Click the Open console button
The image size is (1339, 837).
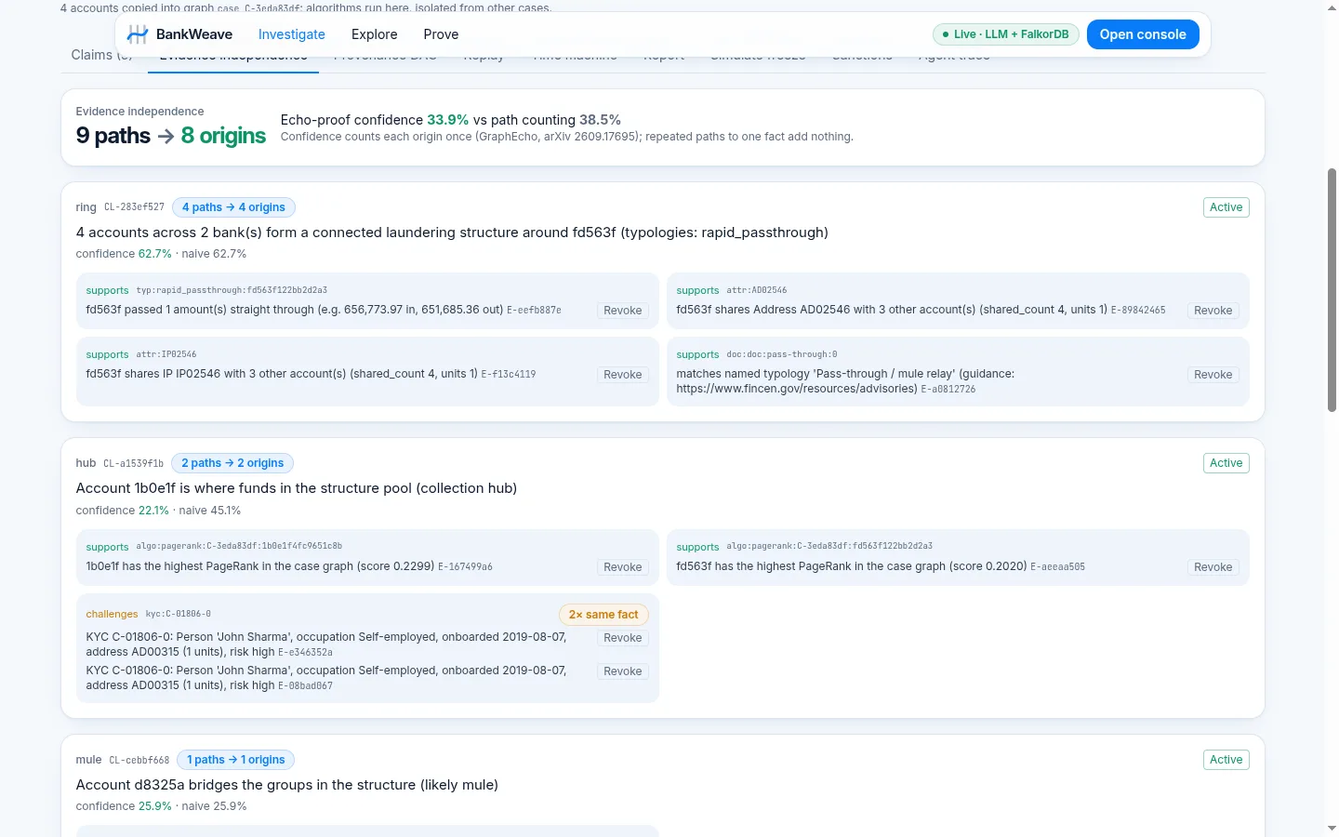[x=1143, y=34]
